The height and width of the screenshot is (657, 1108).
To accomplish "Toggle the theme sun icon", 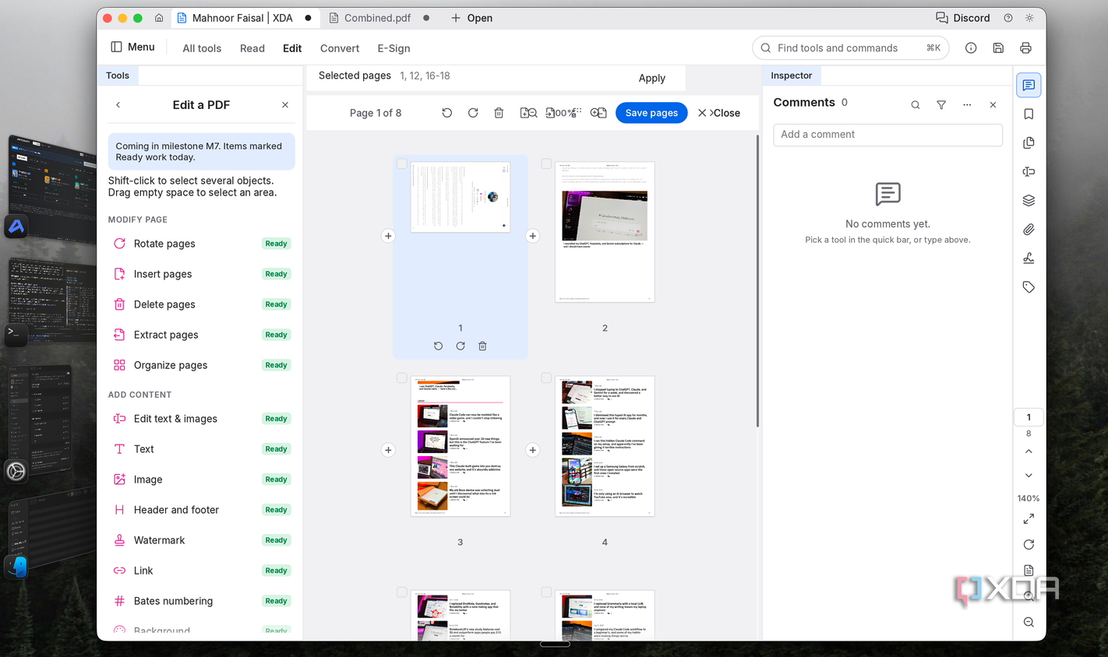I will pos(1029,18).
